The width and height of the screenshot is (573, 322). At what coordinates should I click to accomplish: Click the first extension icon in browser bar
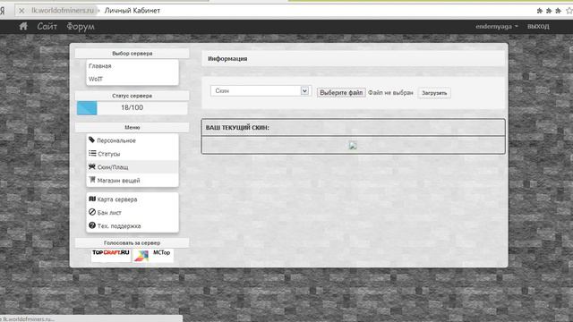(x=539, y=11)
